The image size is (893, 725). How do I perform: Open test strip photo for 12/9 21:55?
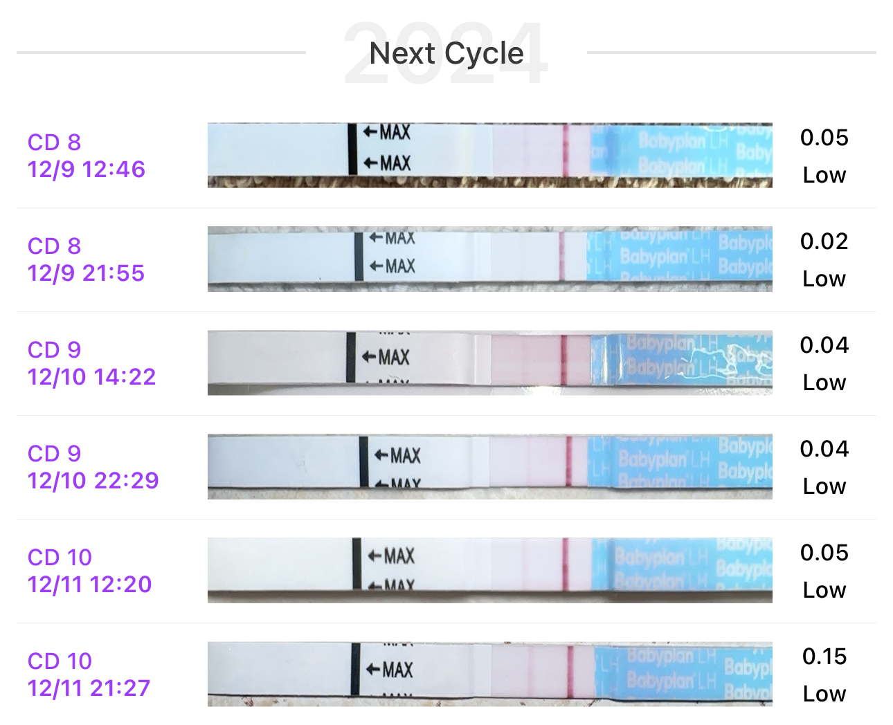(x=489, y=259)
